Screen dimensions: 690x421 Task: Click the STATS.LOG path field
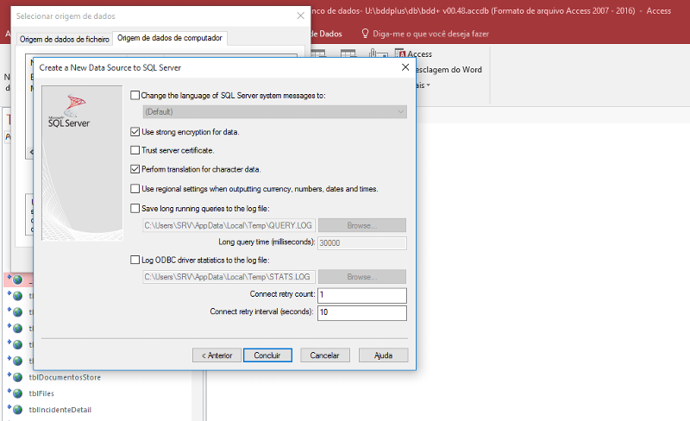229,277
